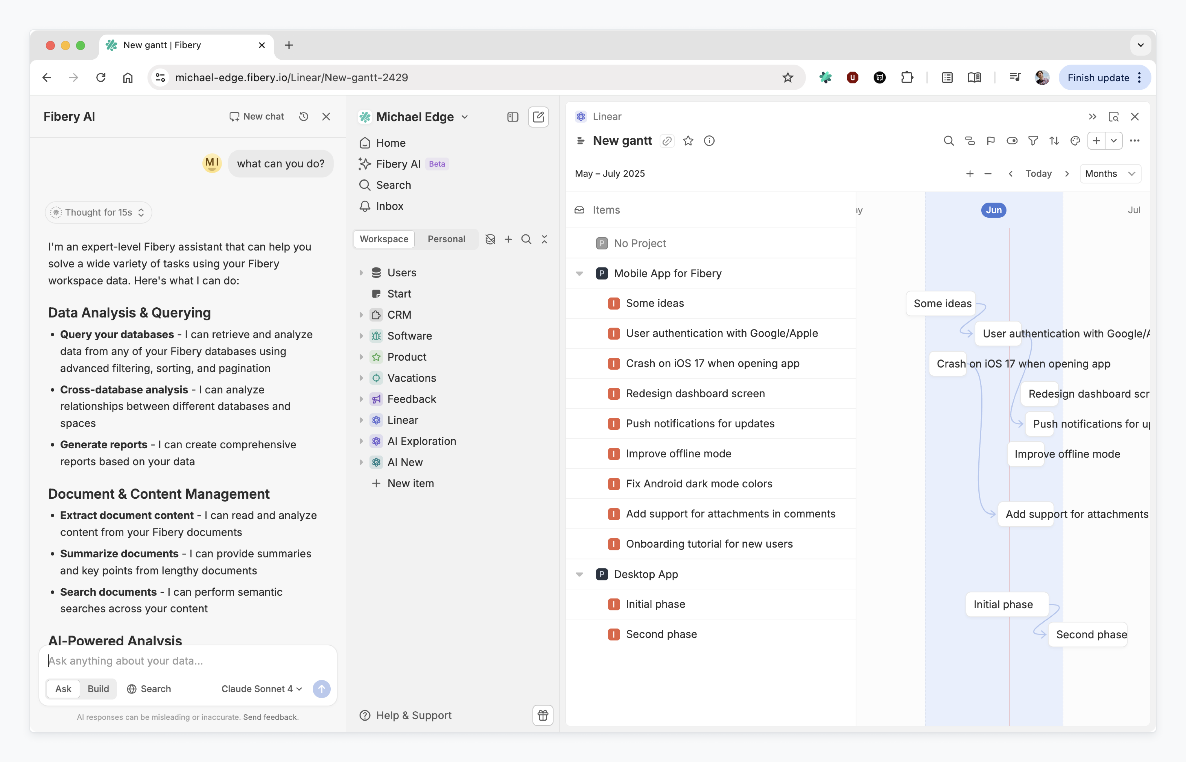The width and height of the screenshot is (1186, 762).
Task: Expand the Linear space in sidebar
Action: (361, 420)
